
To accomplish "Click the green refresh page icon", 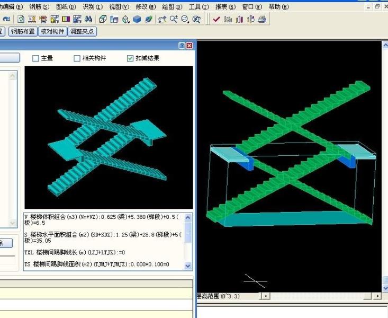I will (21, 19).
